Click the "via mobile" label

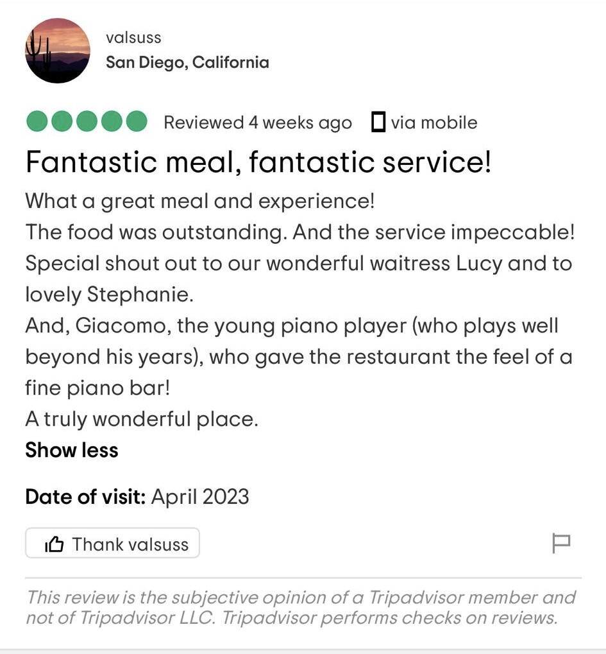point(434,122)
